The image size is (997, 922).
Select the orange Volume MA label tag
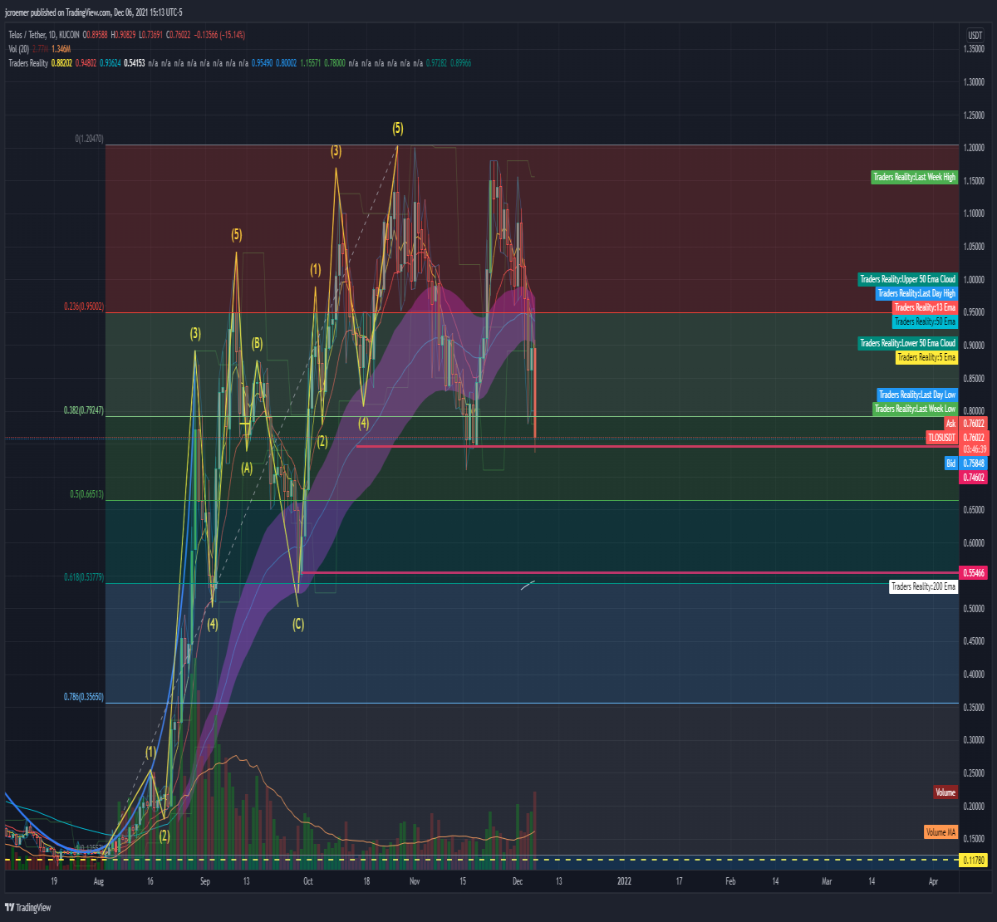click(941, 831)
